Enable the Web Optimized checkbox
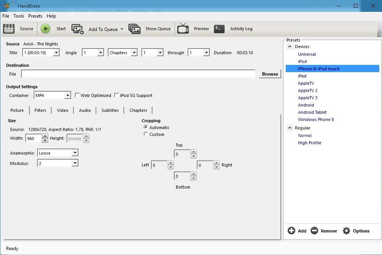The image size is (382, 255). click(77, 95)
